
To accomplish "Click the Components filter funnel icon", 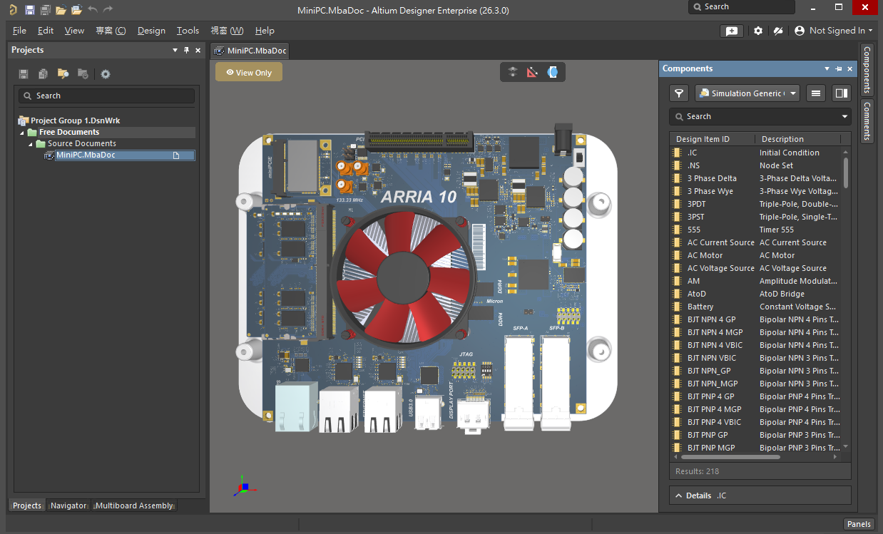I will tap(679, 93).
